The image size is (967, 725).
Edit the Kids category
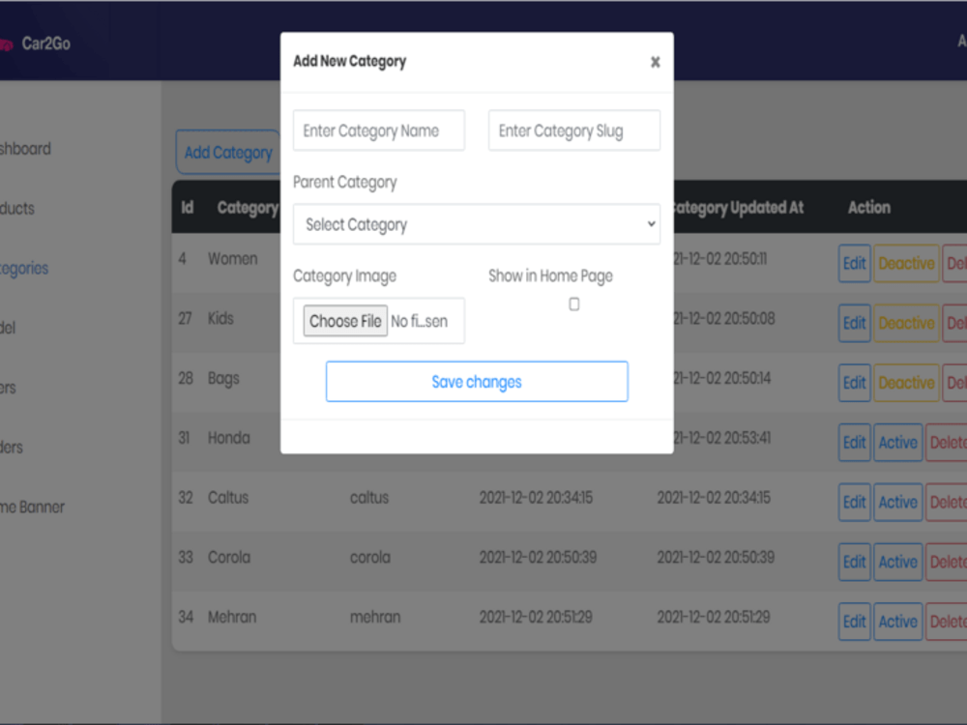click(x=854, y=323)
